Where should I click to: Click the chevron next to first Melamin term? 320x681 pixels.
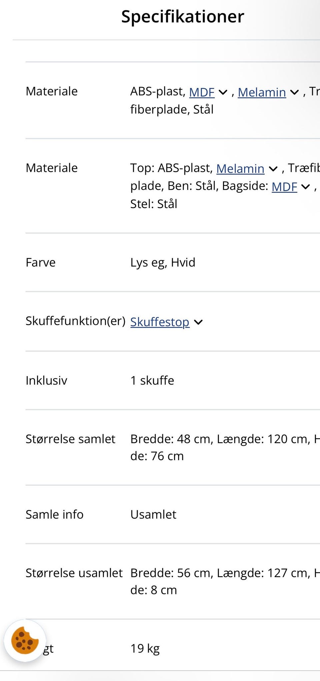pos(294,92)
